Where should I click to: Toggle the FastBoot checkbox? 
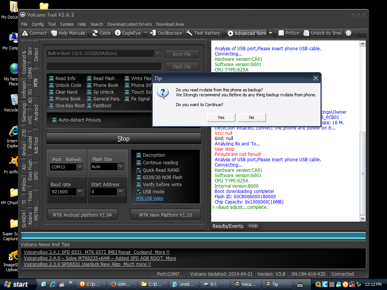coord(89,106)
